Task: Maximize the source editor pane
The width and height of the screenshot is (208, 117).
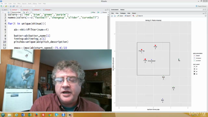Action: (108, 10)
